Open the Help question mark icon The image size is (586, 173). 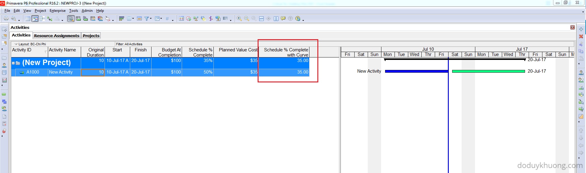(298, 19)
